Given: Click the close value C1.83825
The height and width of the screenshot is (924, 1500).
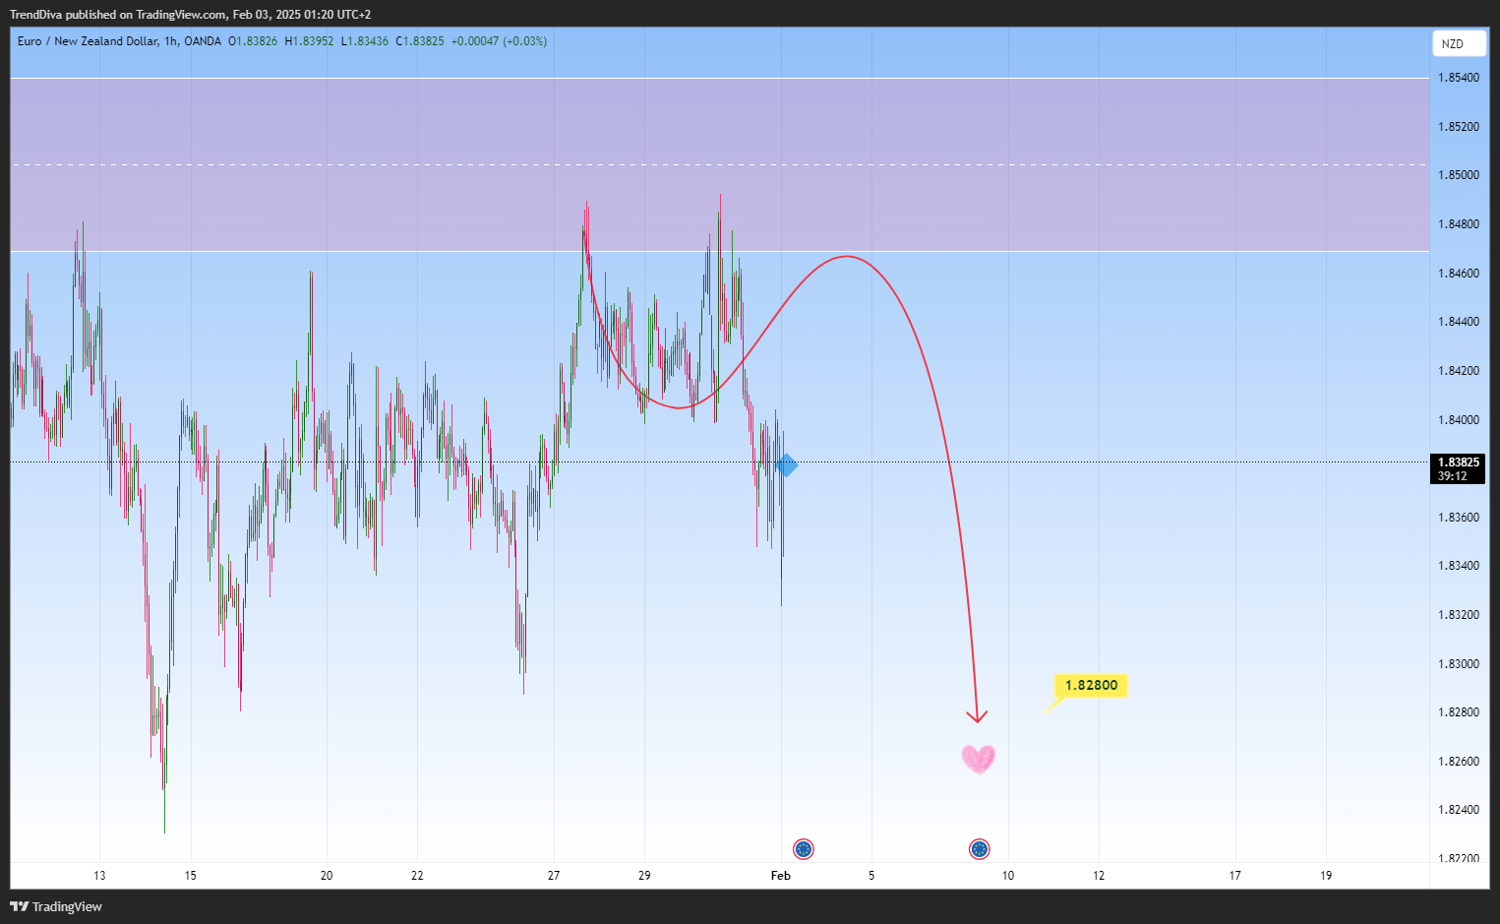Looking at the screenshot, I should point(420,41).
